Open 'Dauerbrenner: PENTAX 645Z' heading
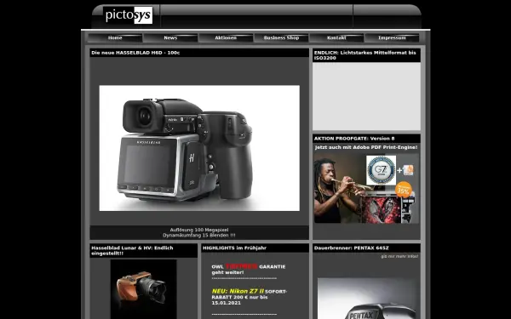Screen dimensions: 511x319 pyautogui.click(x=351, y=248)
